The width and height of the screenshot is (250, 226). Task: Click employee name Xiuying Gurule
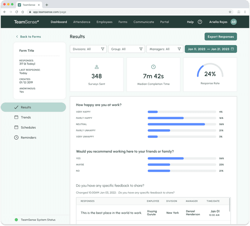pyautogui.click(x=152, y=213)
